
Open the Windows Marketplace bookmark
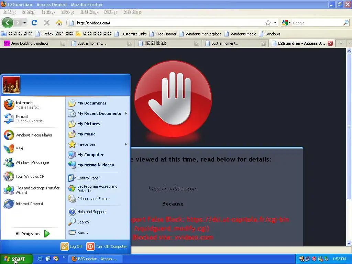pyautogui.click(x=200, y=34)
